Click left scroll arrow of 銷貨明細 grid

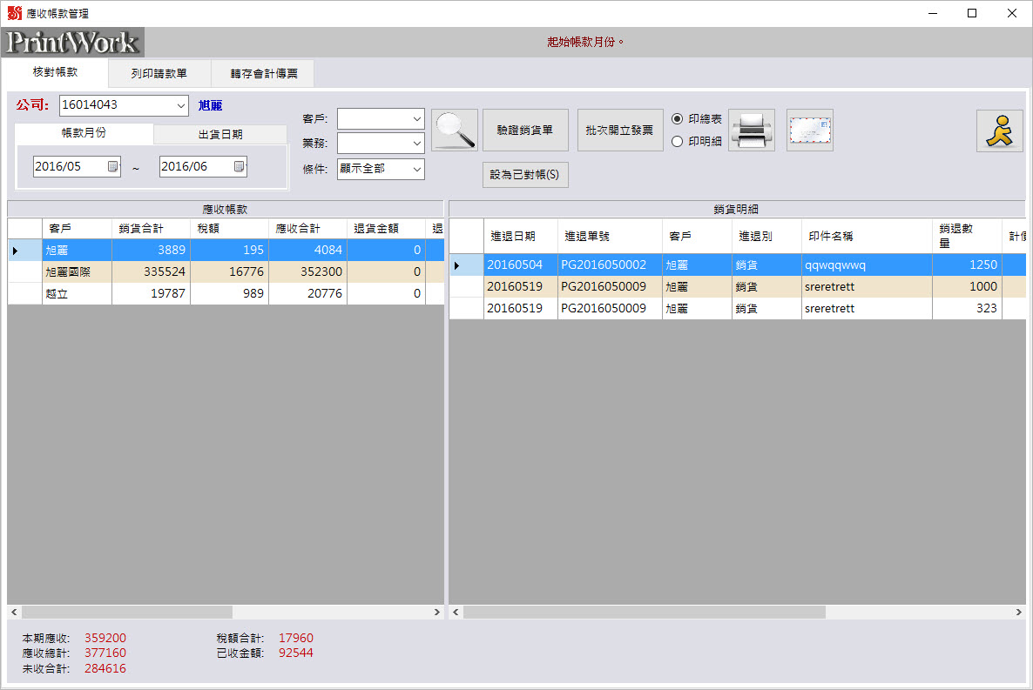[x=456, y=613]
